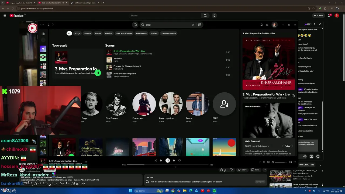Select the Songs filter chip

[77, 33]
